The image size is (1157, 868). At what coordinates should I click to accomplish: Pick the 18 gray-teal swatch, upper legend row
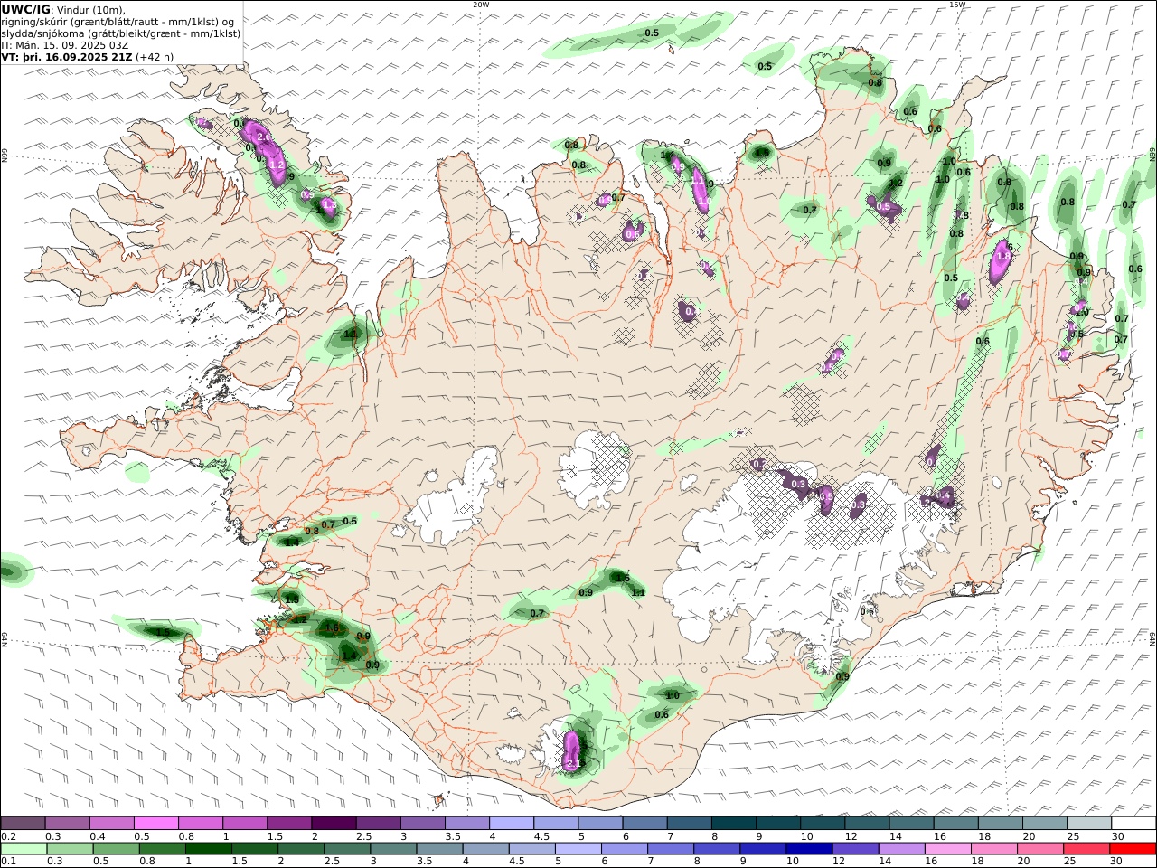(999, 823)
